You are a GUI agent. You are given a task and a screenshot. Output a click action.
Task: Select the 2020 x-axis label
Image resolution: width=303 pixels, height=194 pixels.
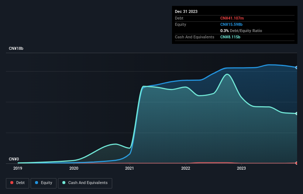74,168
